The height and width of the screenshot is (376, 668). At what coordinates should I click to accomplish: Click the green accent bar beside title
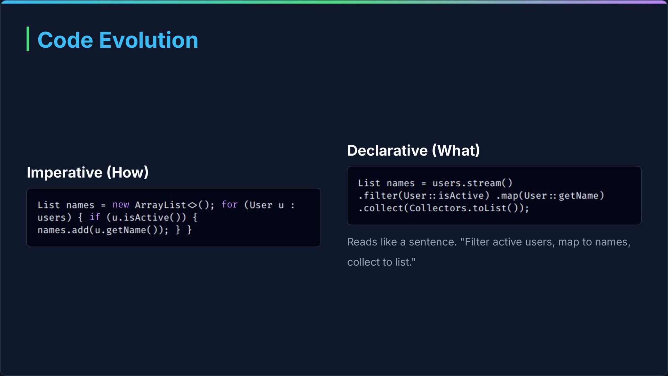click(x=28, y=39)
